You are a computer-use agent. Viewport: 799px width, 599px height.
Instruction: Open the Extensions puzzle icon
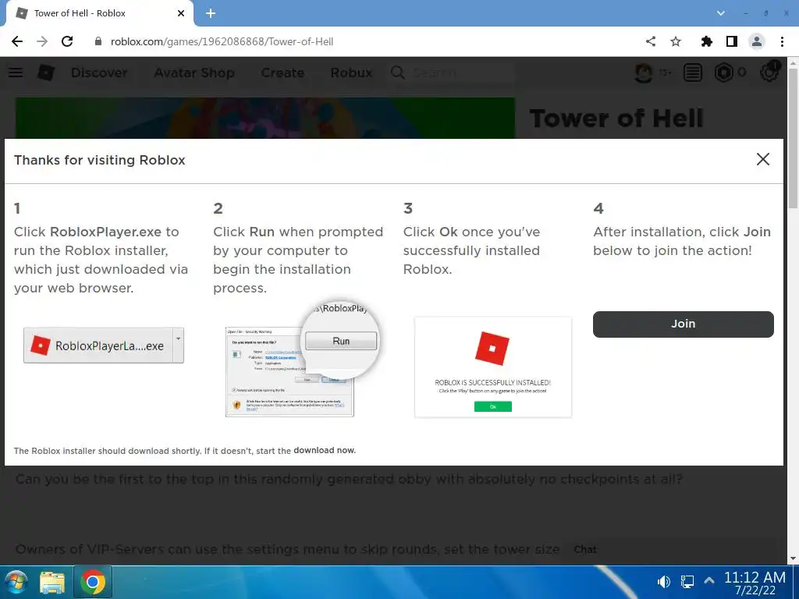pyautogui.click(x=707, y=42)
